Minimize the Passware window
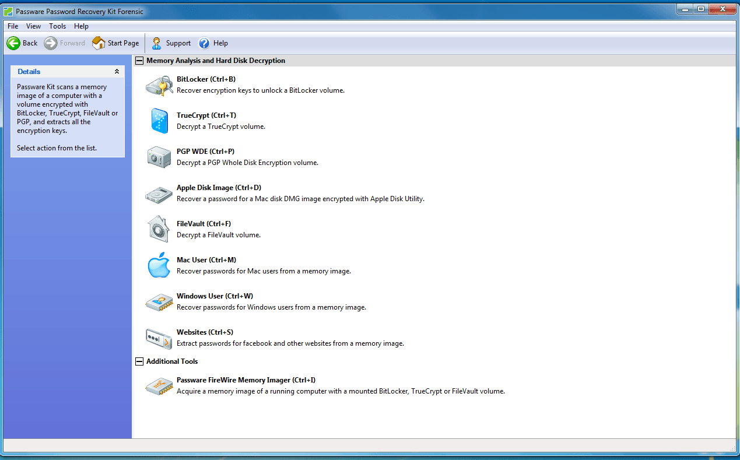This screenshot has height=460, width=740. pyautogui.click(x=685, y=9)
